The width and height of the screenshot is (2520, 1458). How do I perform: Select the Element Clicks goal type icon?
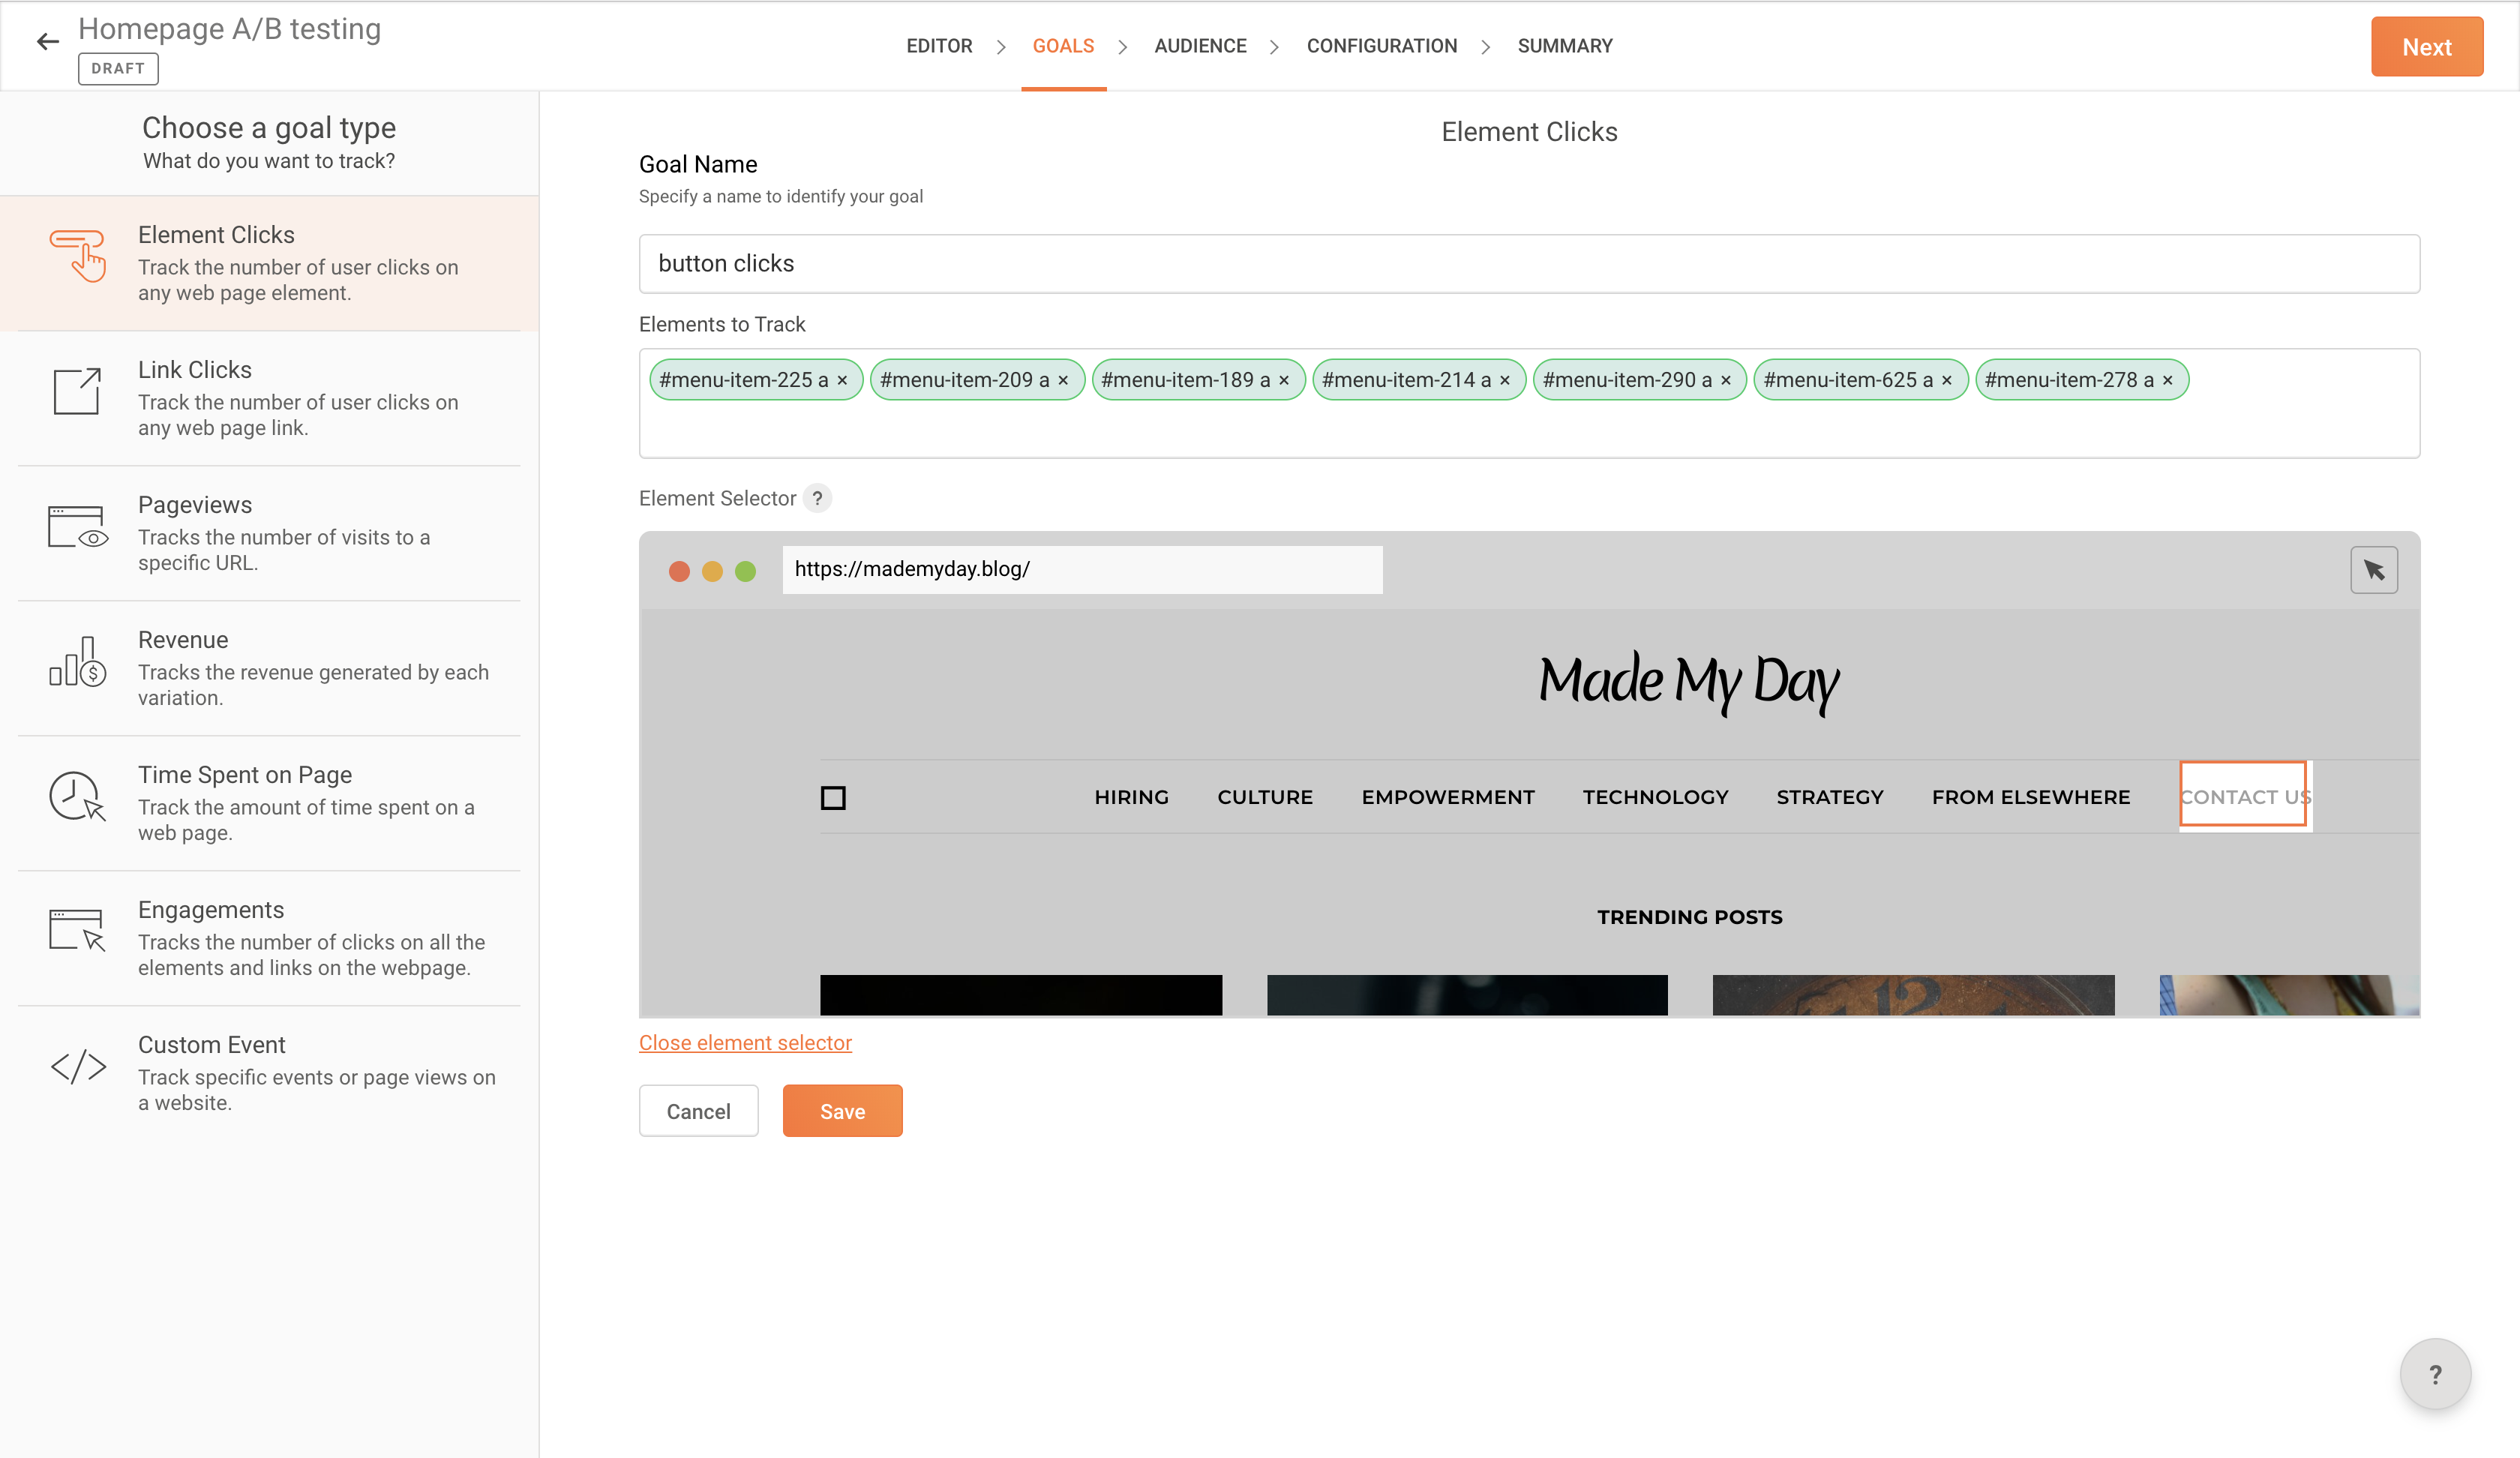click(78, 256)
